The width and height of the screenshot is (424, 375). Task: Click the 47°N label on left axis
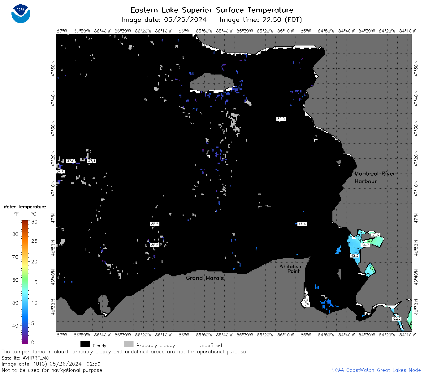pos(53,218)
